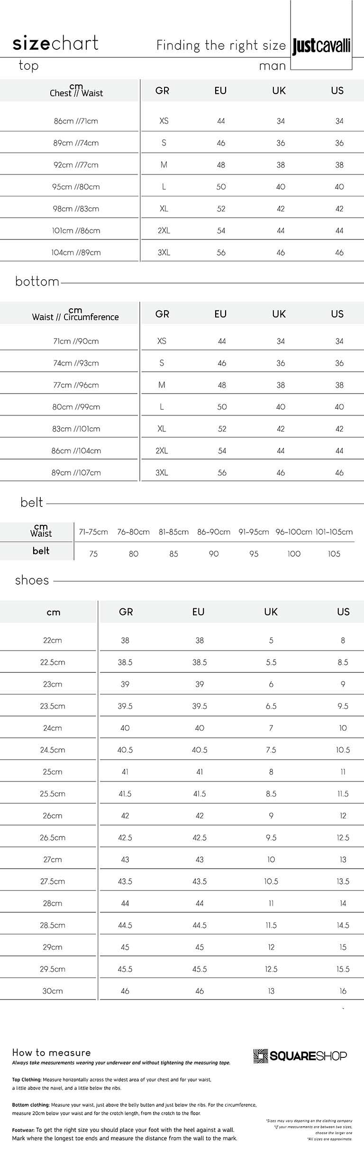
Task: Click the top section heading
Action: [28, 65]
